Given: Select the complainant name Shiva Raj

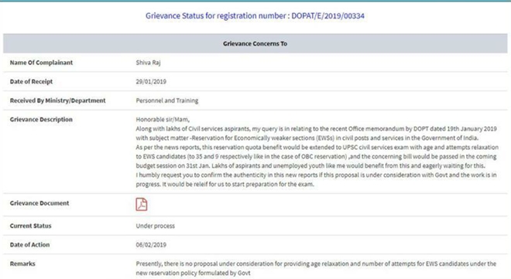Looking at the screenshot, I should [x=149, y=63].
